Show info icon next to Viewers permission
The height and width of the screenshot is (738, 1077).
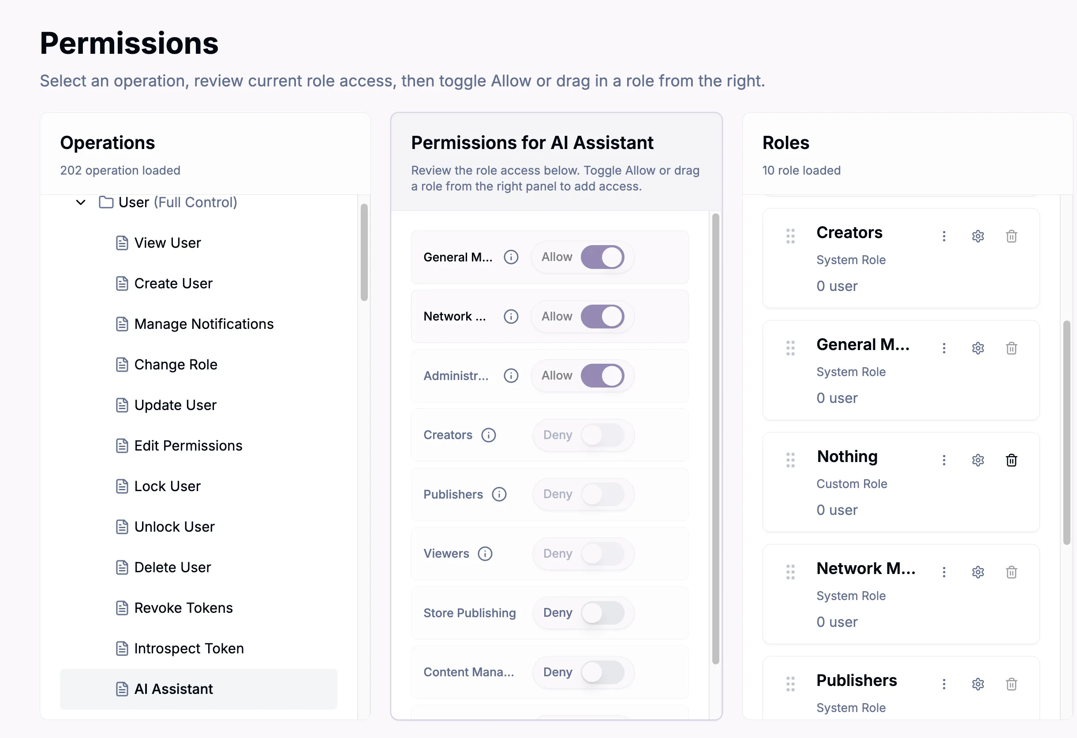click(x=485, y=554)
